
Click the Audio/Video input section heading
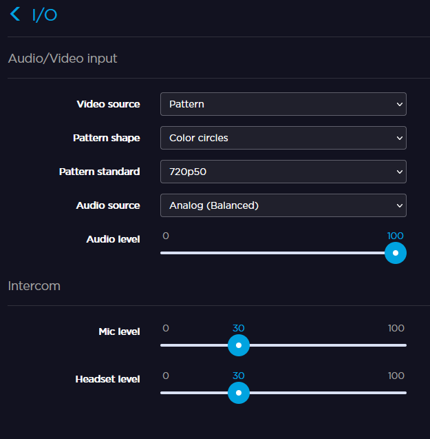point(63,59)
